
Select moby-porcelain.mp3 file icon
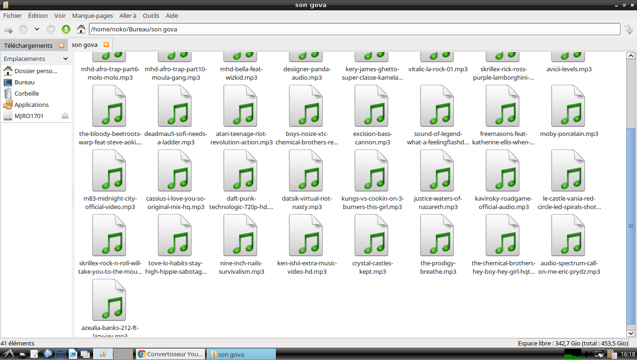(569, 106)
